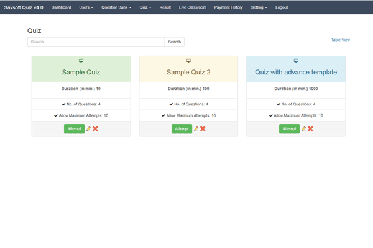Open the Question Bank dropdown
Image resolution: width=373 pixels, height=248 pixels.
coord(116,7)
